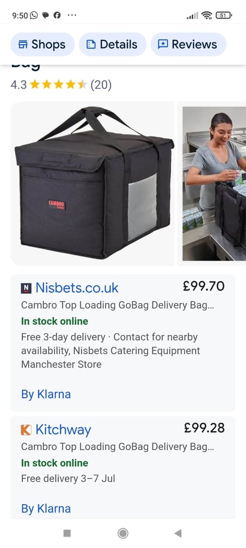246x548 pixels.
Task: Open the Kitchway store link
Action: point(63,430)
